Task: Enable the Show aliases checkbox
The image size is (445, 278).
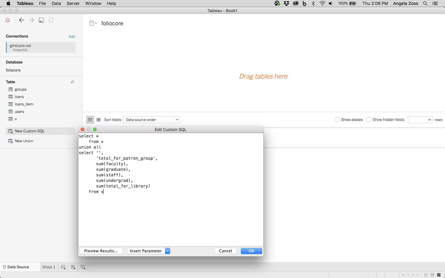Action: (337, 120)
